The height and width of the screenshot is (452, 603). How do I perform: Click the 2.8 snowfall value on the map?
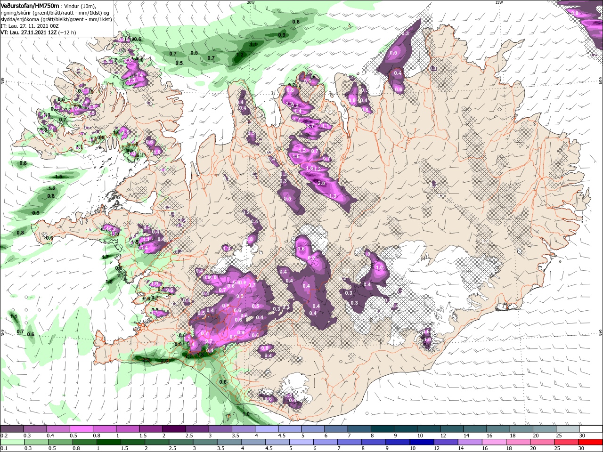coord(322,183)
